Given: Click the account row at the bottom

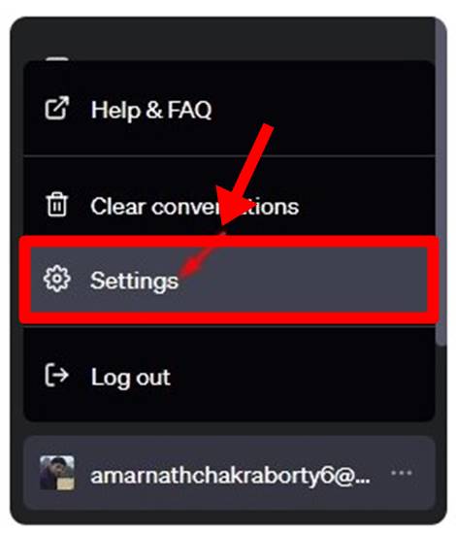Looking at the screenshot, I should click(x=229, y=473).
